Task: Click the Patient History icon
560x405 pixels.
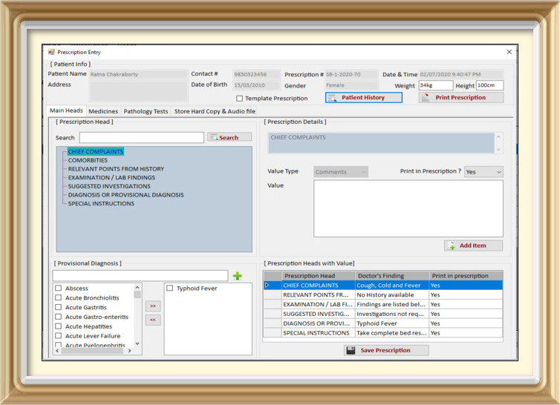Action: coord(332,98)
